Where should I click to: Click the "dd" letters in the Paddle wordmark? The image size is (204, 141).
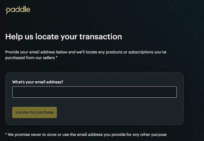pyautogui.click(x=19, y=9)
